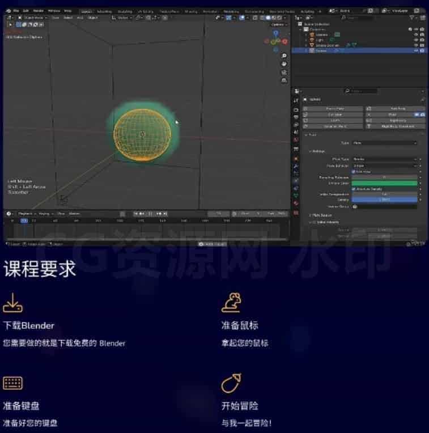Open the outliner filter funnel icon
Screen dimensions: 429x433
[412, 18]
